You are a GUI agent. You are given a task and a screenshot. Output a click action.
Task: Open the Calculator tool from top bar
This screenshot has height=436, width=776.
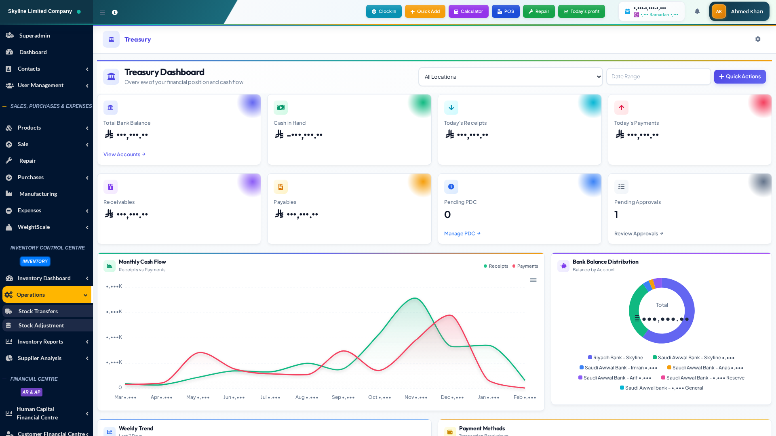click(468, 11)
